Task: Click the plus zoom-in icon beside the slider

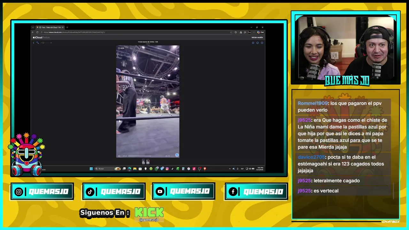Action: [51, 43]
